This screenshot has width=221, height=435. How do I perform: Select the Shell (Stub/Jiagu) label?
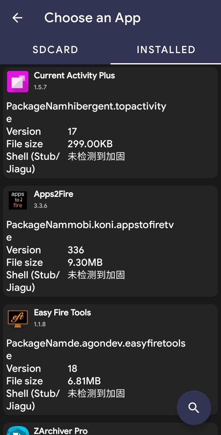(33, 162)
